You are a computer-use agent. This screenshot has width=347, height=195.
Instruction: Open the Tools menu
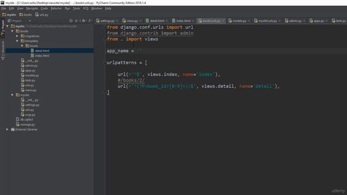pyautogui.click(x=76, y=9)
